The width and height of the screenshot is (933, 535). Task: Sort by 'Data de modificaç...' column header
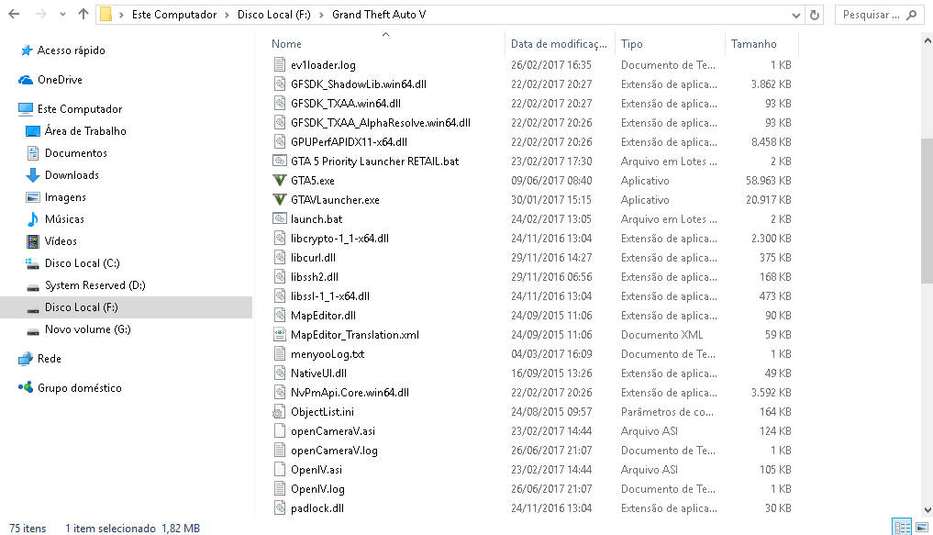559,44
